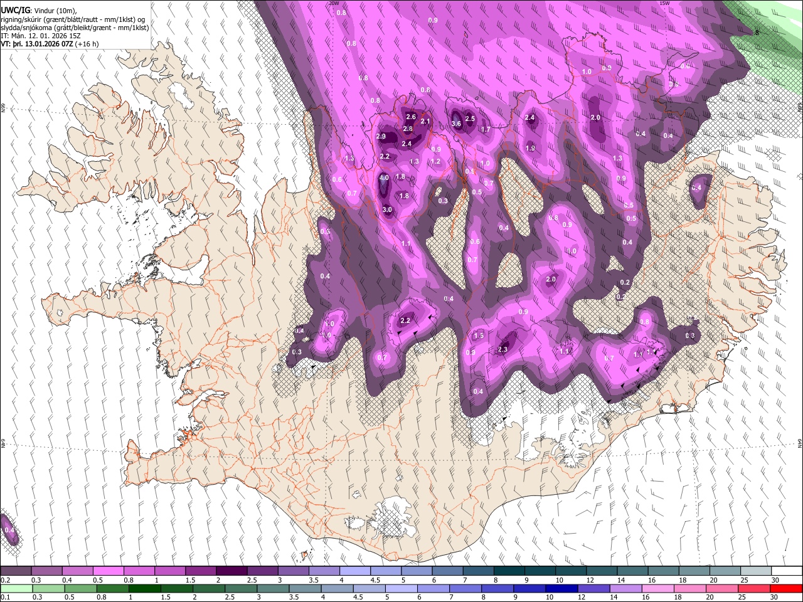
Task: Click the '2.3' precipitation value on the map
Action: pyautogui.click(x=503, y=350)
